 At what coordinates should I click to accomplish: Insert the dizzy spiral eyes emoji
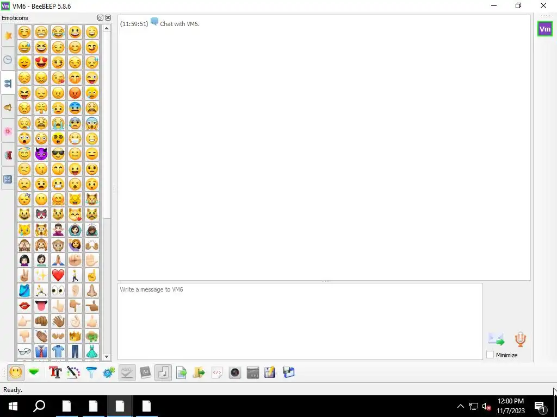[58, 138]
